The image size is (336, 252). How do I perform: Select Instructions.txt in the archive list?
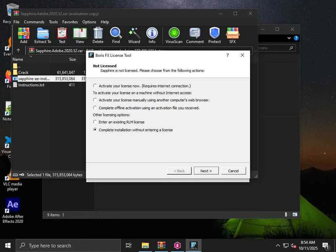click(x=49, y=85)
